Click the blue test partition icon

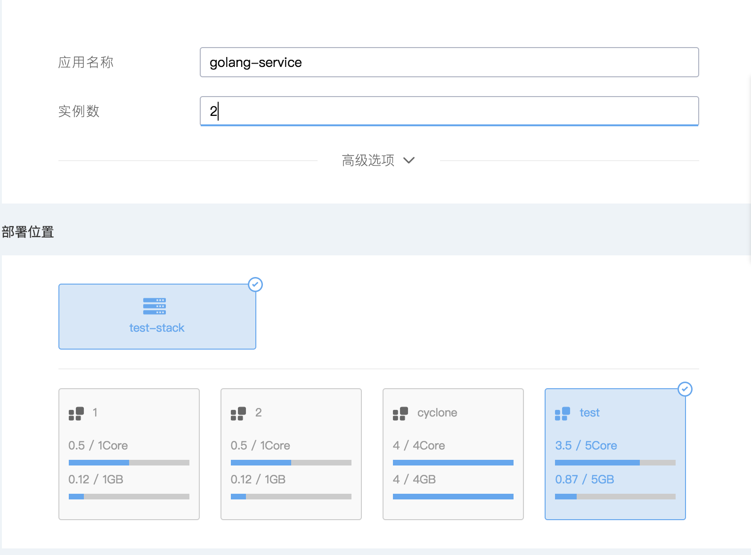(563, 414)
